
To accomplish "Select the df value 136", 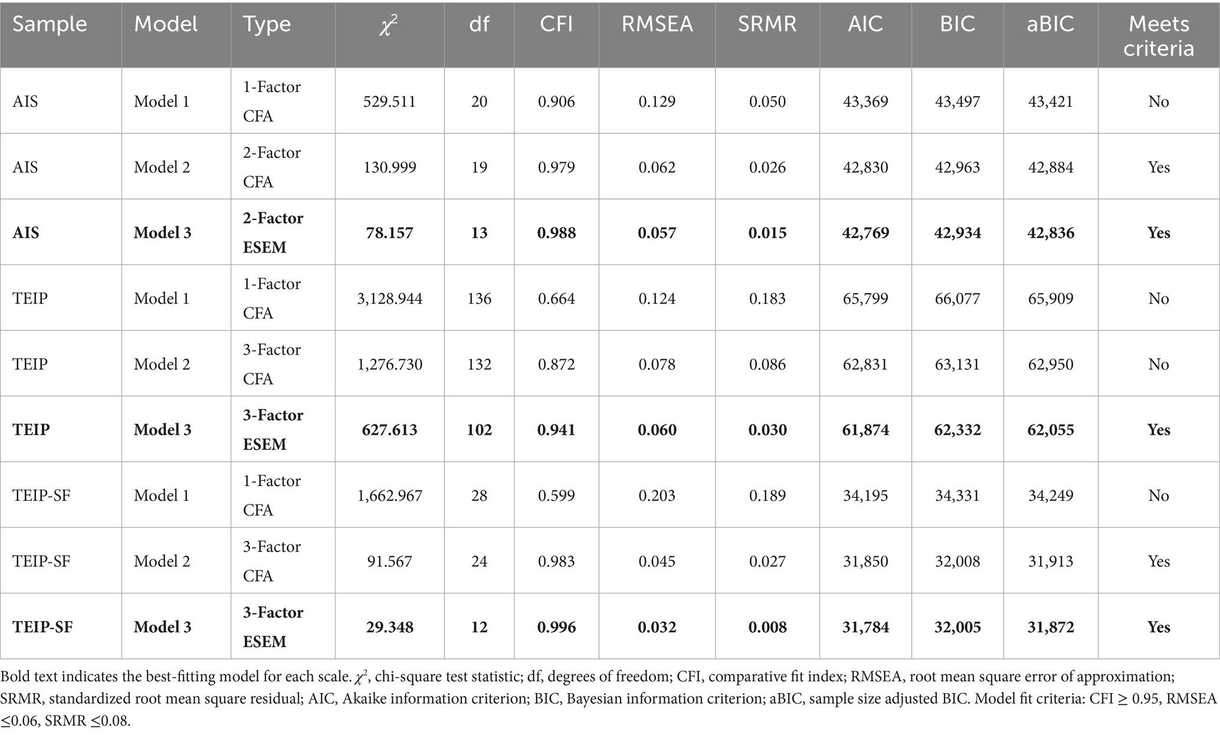I will click(479, 298).
